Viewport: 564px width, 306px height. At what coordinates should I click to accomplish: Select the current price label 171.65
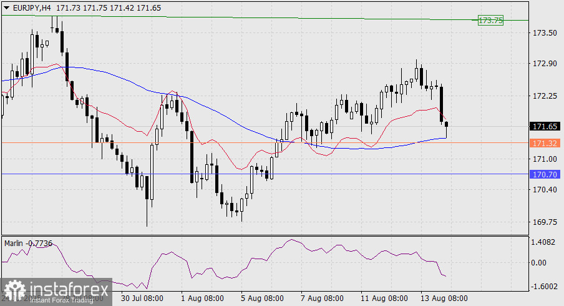point(545,126)
